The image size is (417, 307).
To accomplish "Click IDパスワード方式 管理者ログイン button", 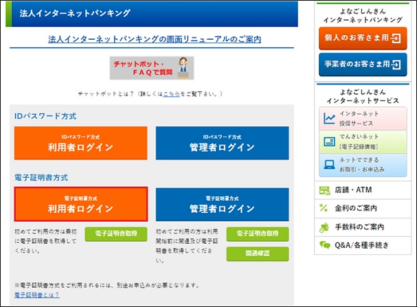I will point(222,143).
